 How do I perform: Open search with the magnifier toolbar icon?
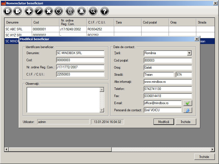coord(93,11)
